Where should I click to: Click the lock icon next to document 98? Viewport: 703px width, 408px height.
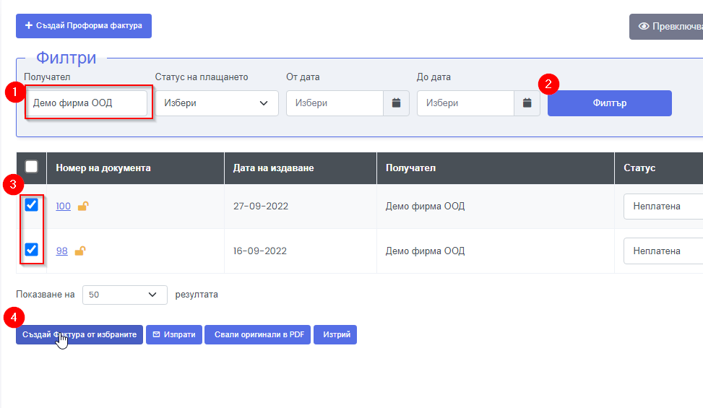pyautogui.click(x=80, y=251)
